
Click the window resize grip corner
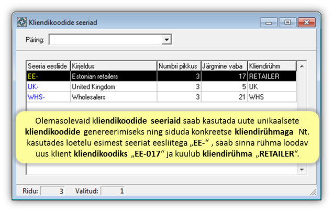click(x=313, y=192)
